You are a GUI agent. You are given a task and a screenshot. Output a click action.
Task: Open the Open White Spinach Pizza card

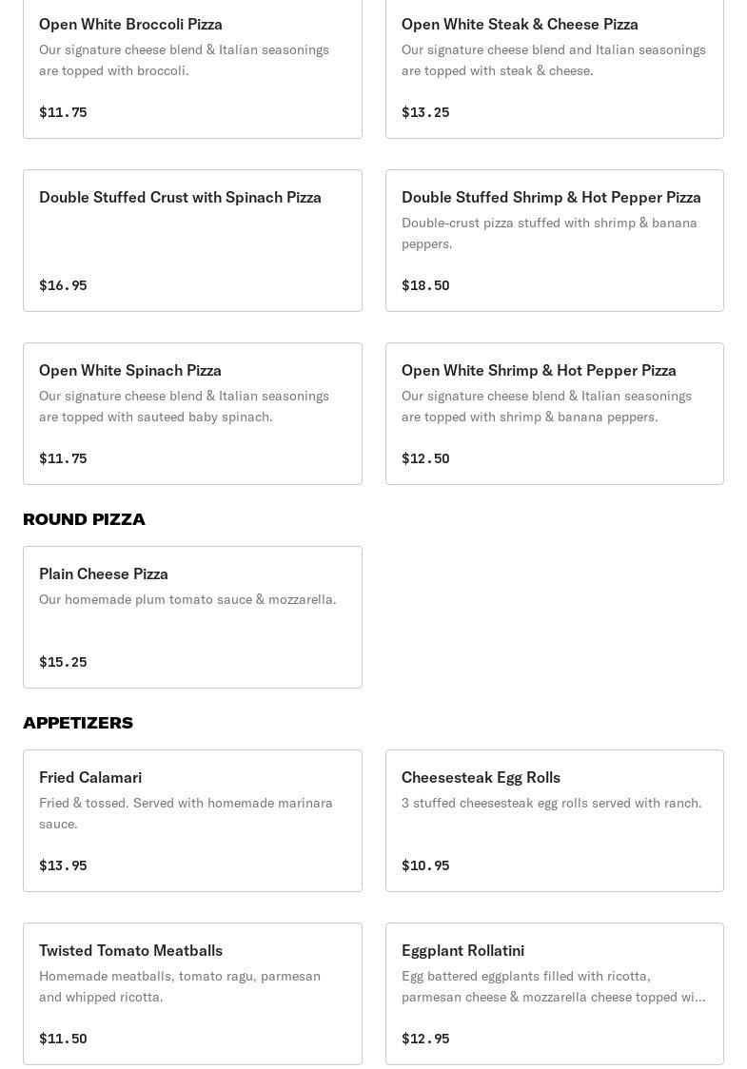pyautogui.click(x=192, y=413)
